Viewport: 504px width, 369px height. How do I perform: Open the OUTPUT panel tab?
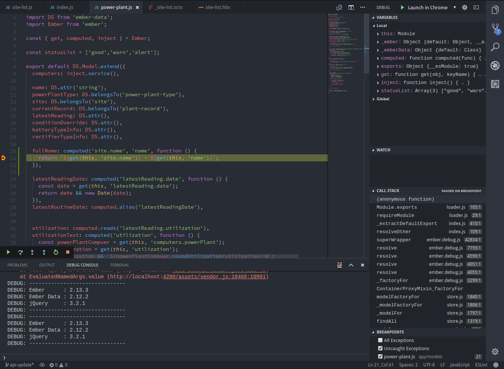click(47, 265)
